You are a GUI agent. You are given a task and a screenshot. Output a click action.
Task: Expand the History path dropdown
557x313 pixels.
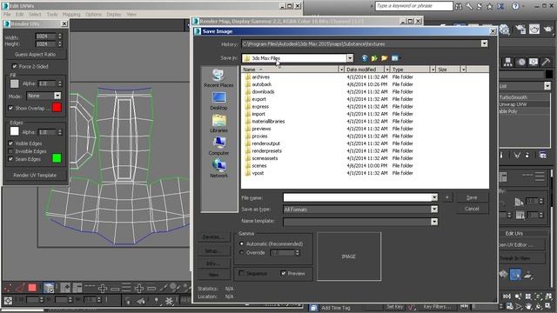(484, 43)
